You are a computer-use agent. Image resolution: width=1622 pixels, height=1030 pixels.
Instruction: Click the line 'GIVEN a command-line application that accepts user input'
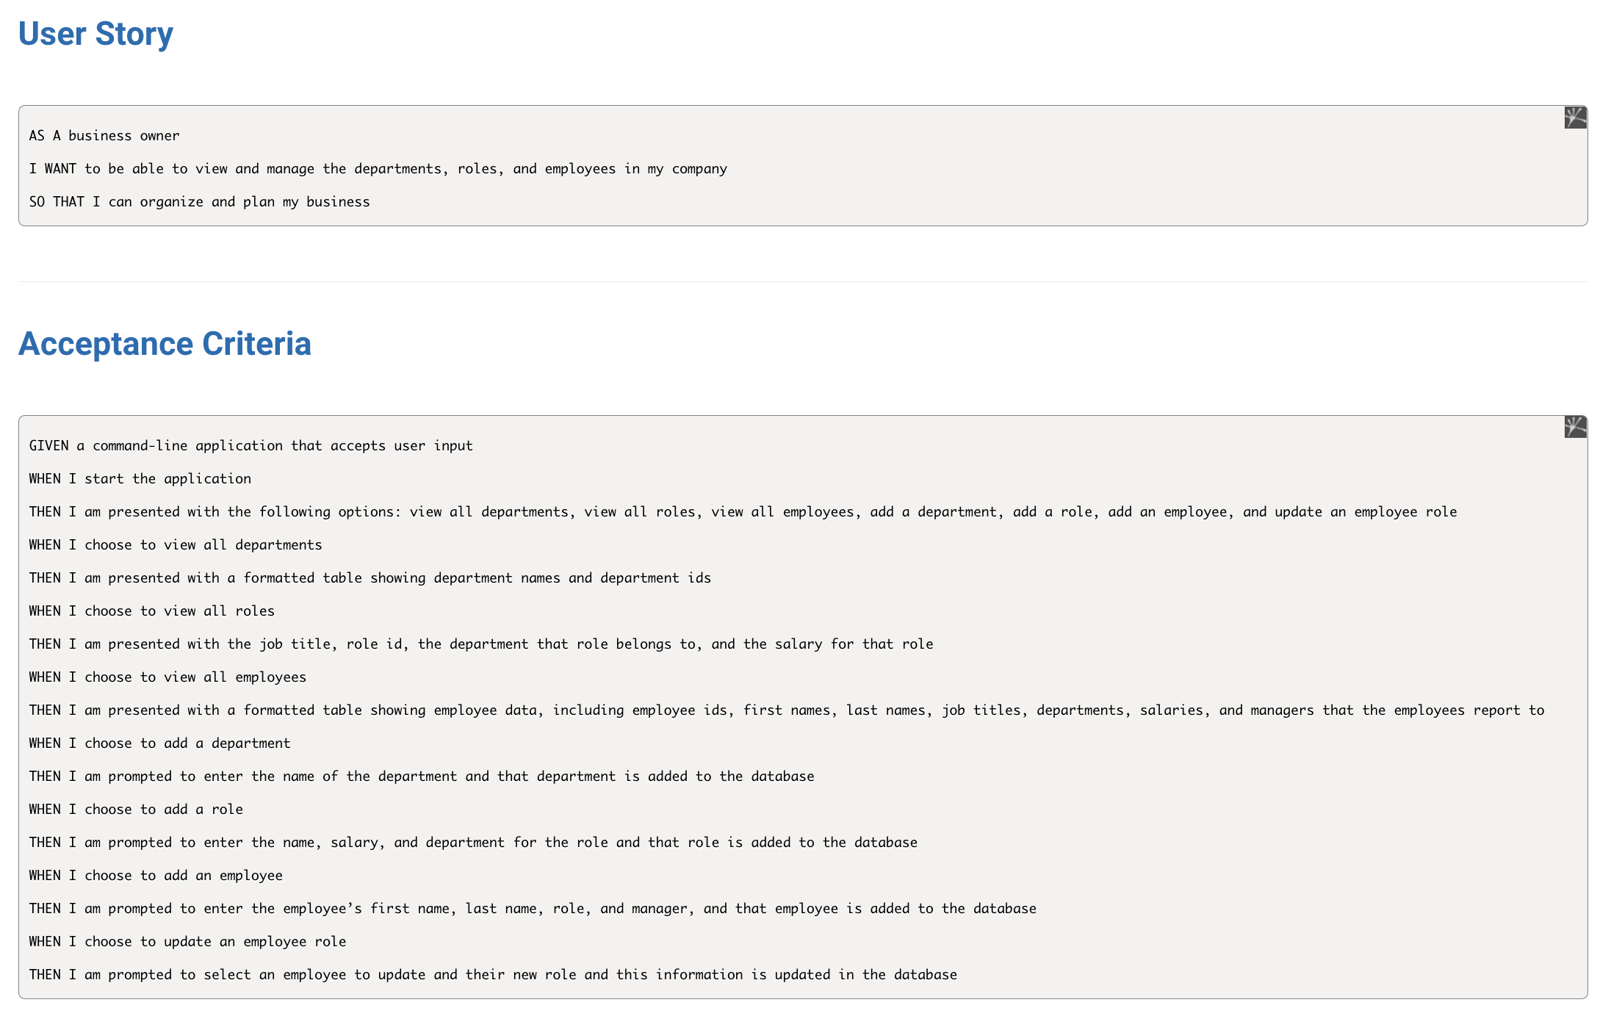(x=251, y=446)
